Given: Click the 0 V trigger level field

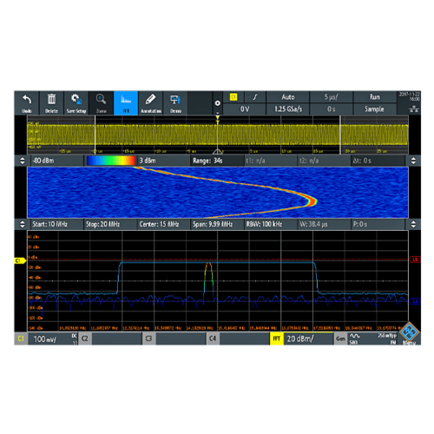Looking at the screenshot, I should [244, 109].
